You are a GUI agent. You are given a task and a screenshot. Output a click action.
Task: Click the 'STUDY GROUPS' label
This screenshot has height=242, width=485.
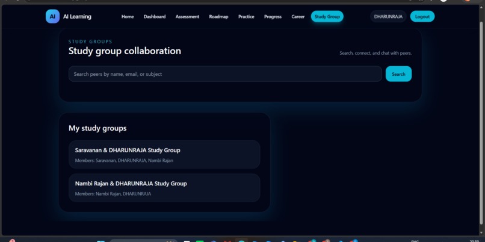(90, 42)
